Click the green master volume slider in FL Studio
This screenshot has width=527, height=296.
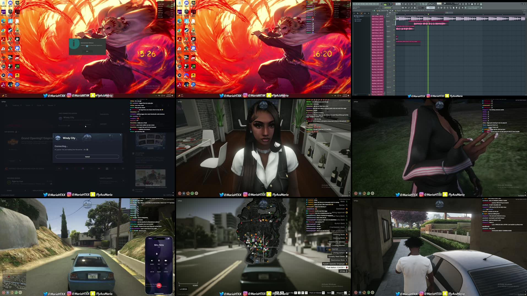pyautogui.click(x=388, y=8)
